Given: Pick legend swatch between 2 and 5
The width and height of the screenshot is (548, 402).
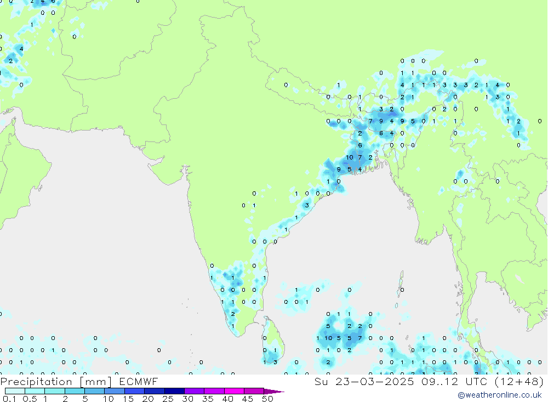Looking at the screenshot, I should (x=75, y=391).
